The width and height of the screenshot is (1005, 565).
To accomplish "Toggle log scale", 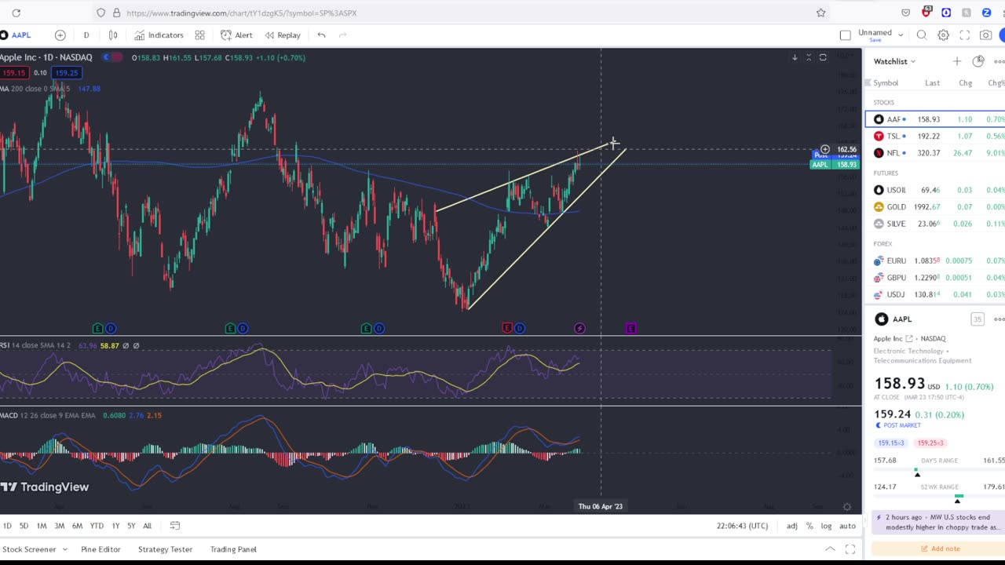I will coord(826,526).
